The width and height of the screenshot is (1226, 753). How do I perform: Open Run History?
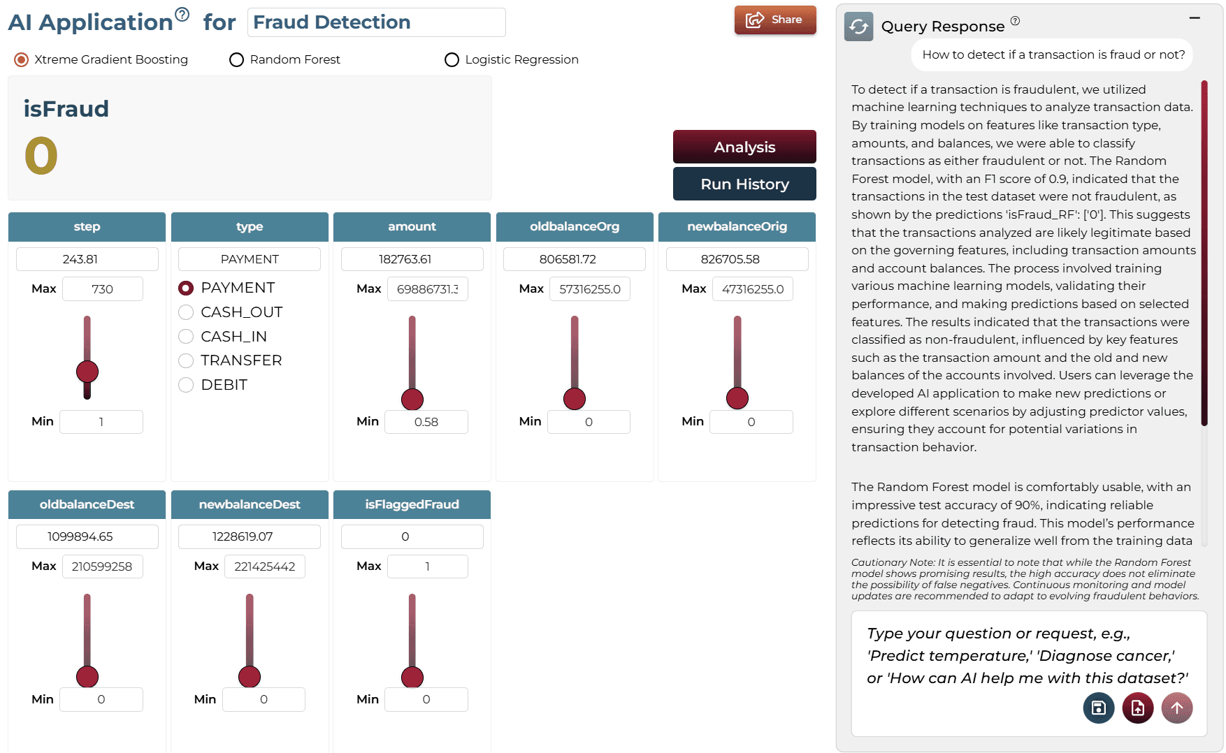744,184
